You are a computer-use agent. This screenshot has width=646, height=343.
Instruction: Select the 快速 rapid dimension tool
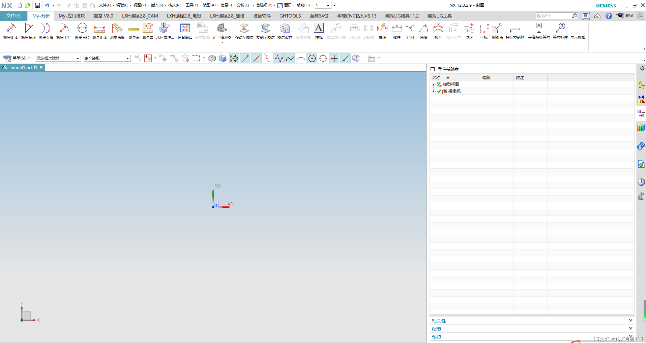pyautogui.click(x=382, y=31)
